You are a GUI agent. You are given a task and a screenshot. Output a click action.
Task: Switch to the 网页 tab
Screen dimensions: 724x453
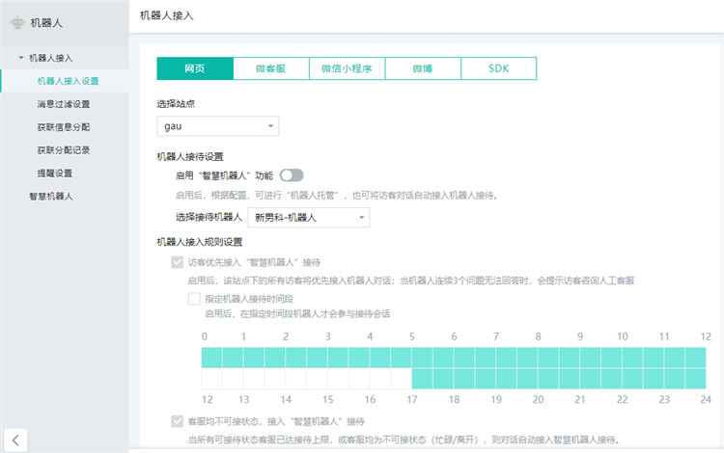(195, 68)
